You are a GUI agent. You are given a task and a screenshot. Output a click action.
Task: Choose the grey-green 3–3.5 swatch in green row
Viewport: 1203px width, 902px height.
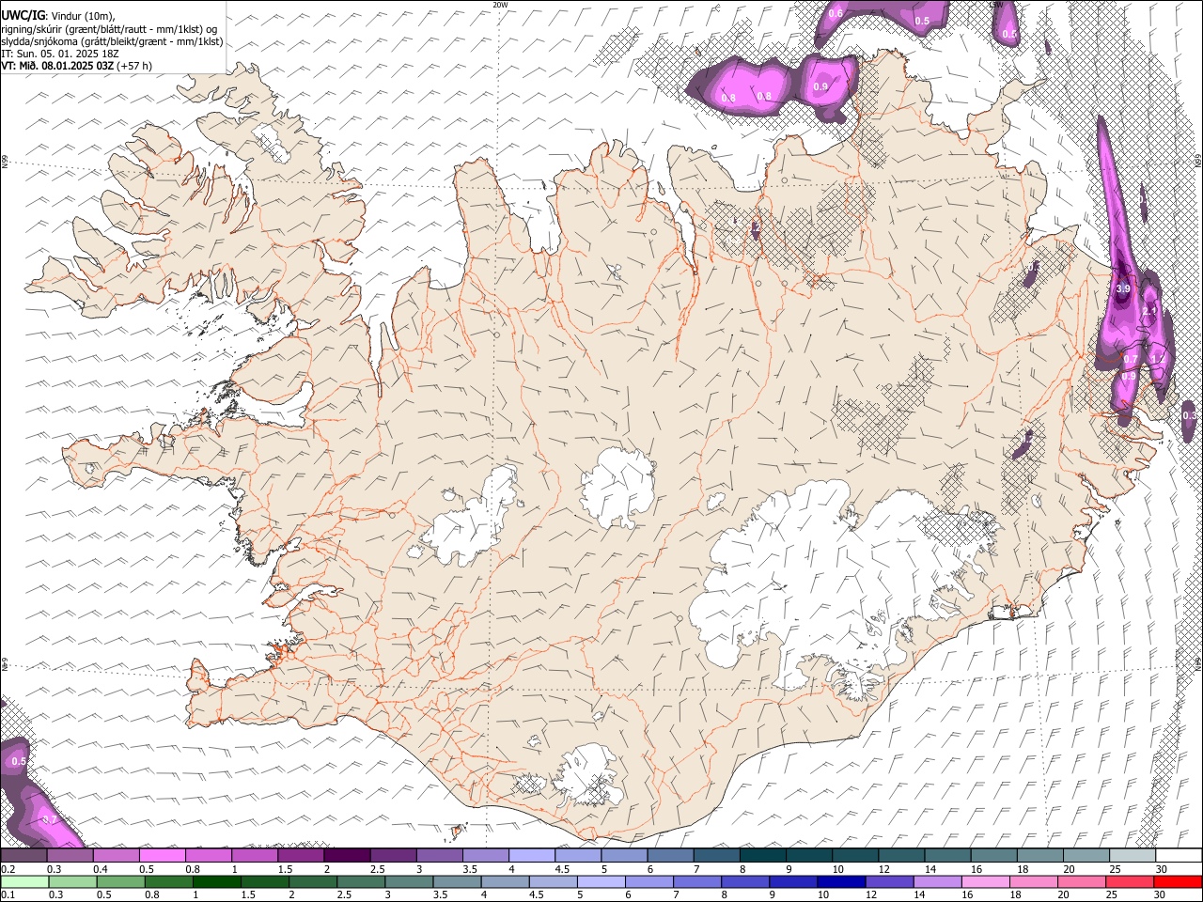pyautogui.click(x=408, y=881)
